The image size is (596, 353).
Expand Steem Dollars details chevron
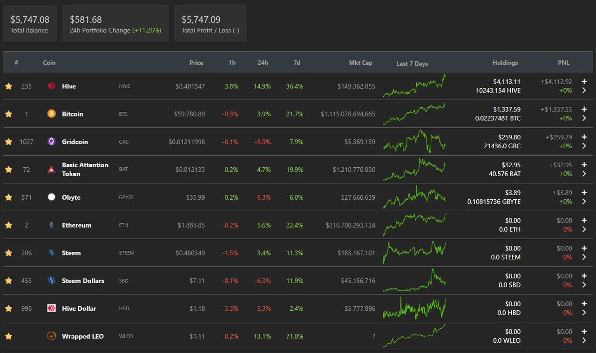point(584,285)
